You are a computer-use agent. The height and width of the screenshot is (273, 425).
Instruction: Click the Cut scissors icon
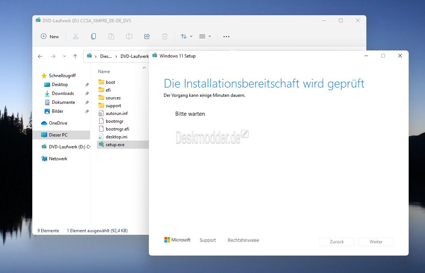[x=76, y=37]
